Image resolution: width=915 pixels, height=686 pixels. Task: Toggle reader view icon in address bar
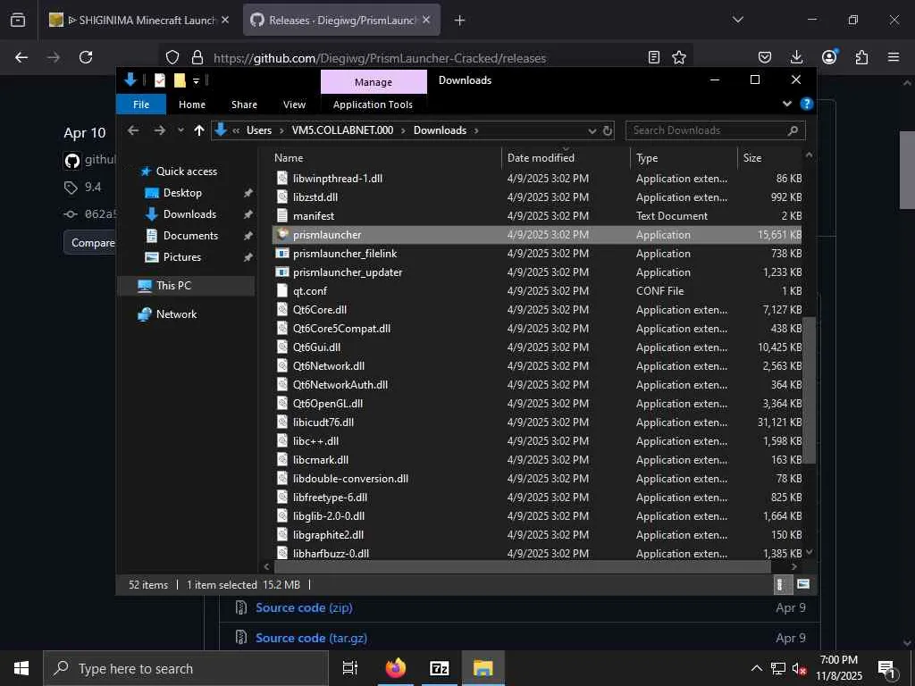pyautogui.click(x=654, y=57)
